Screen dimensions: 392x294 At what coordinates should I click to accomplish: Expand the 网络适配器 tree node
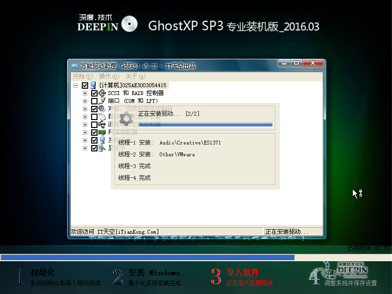85,132
